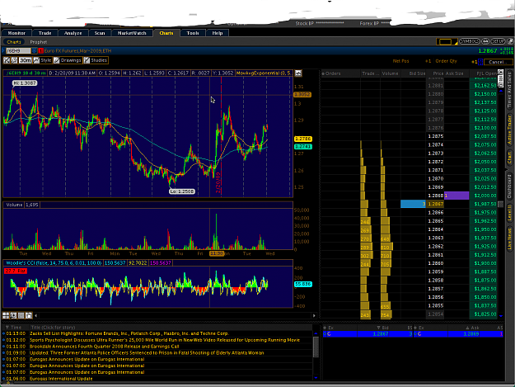Click the first grid icon under the chart
The width and height of the screenshot is (515, 387).
(6, 316)
